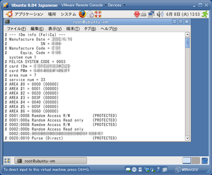The image size is (212, 175).
Task: Launch Firefox from the top panel
Action: coord(82,14)
